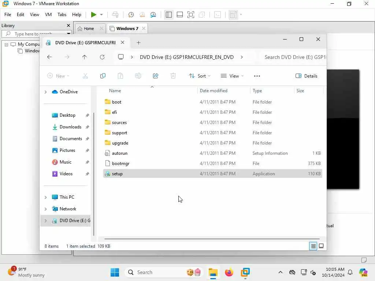Enter full screen mode in VMware
Image resolution: width=375 pixels, height=281 pixels.
click(x=190, y=15)
